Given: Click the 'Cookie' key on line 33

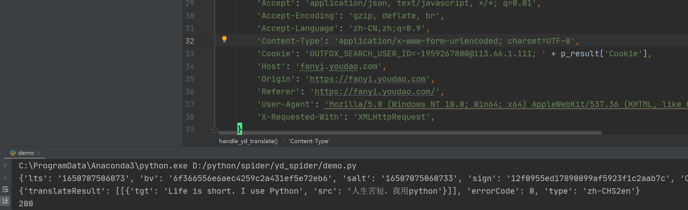Looking at the screenshot, I should pyautogui.click(x=276, y=54).
